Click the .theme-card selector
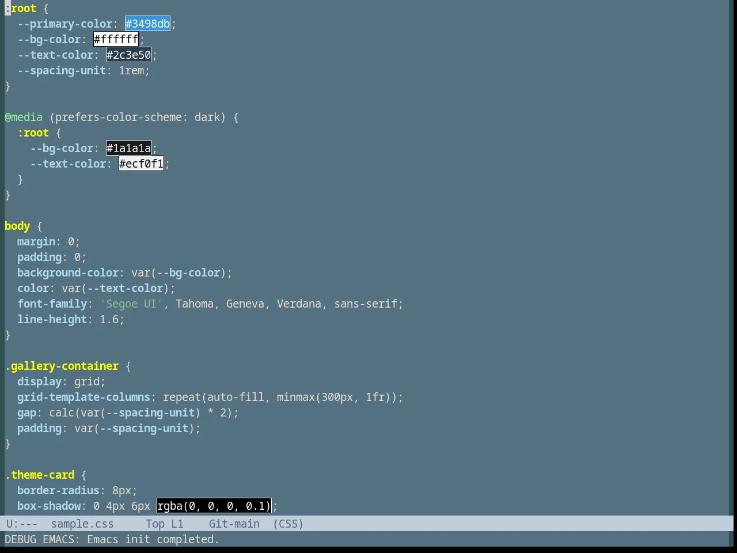Viewport: 737px width, 553px height. (39, 475)
